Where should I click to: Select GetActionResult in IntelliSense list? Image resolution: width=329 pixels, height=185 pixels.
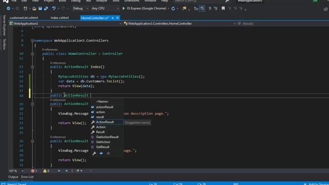[107, 137]
